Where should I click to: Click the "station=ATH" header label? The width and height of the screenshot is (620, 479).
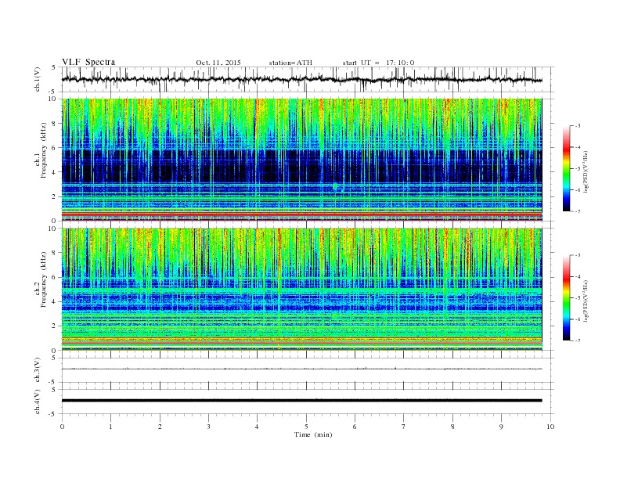pos(290,63)
